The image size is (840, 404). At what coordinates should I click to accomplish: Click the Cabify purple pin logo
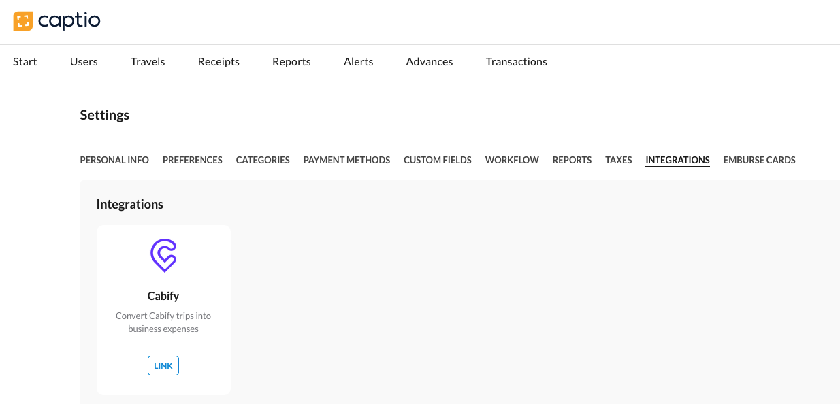163,255
